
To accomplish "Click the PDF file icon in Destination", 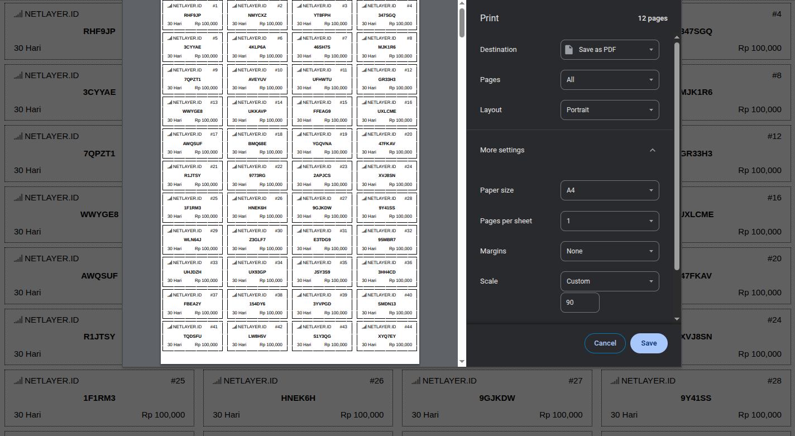I will click(569, 50).
